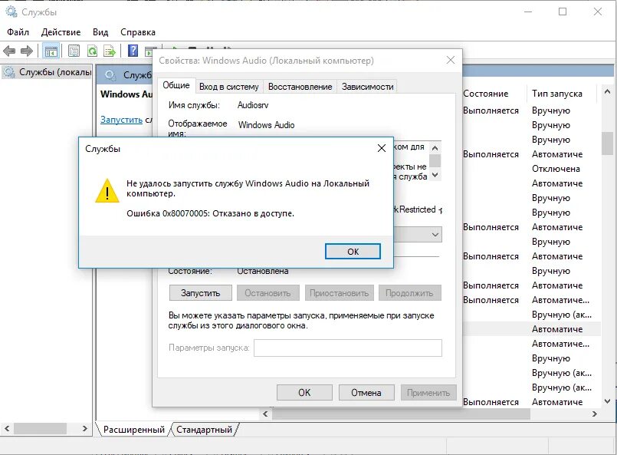
Task: Click the Windows Audio display name value
Action: [x=267, y=125]
